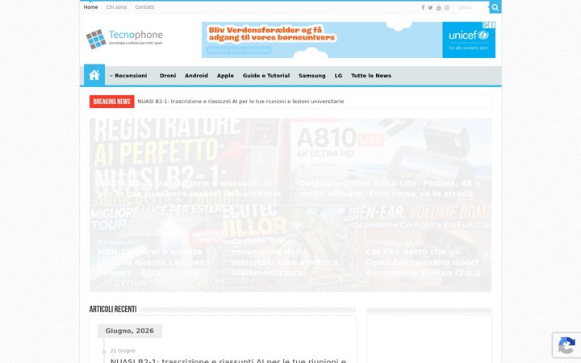The width and height of the screenshot is (581, 363).
Task: Open the YouTube social icon
Action: pos(438,7)
